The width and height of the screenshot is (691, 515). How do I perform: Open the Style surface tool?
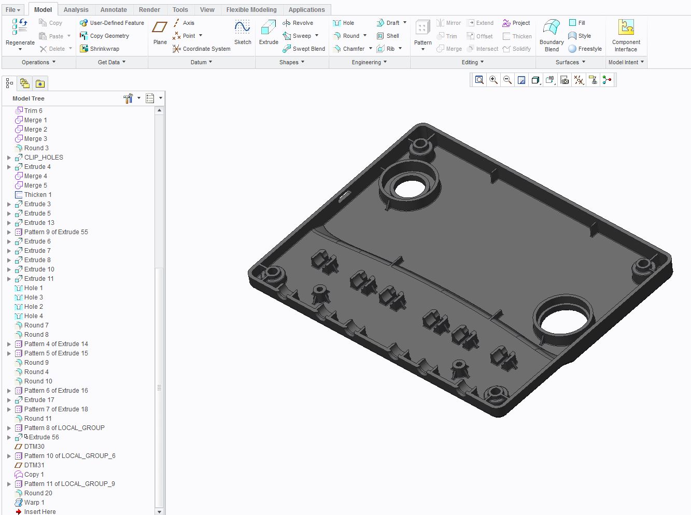pyautogui.click(x=580, y=36)
